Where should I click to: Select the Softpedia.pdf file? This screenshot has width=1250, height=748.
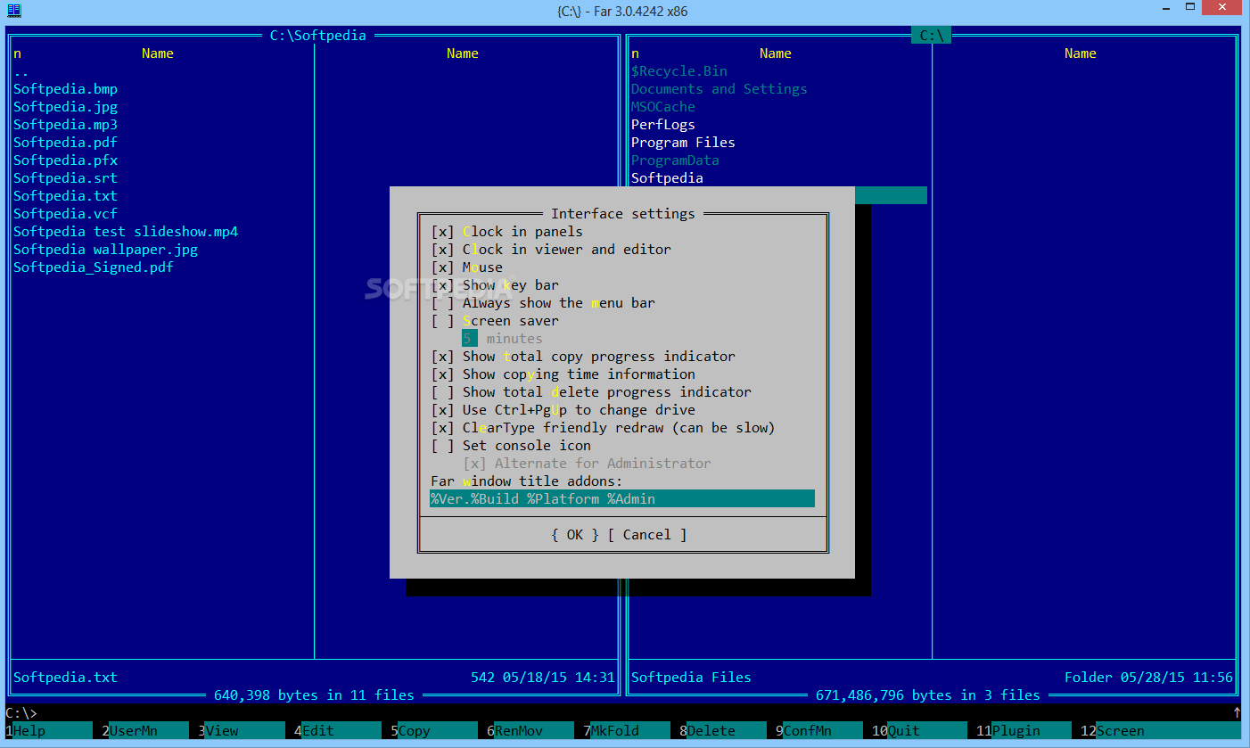tap(65, 143)
